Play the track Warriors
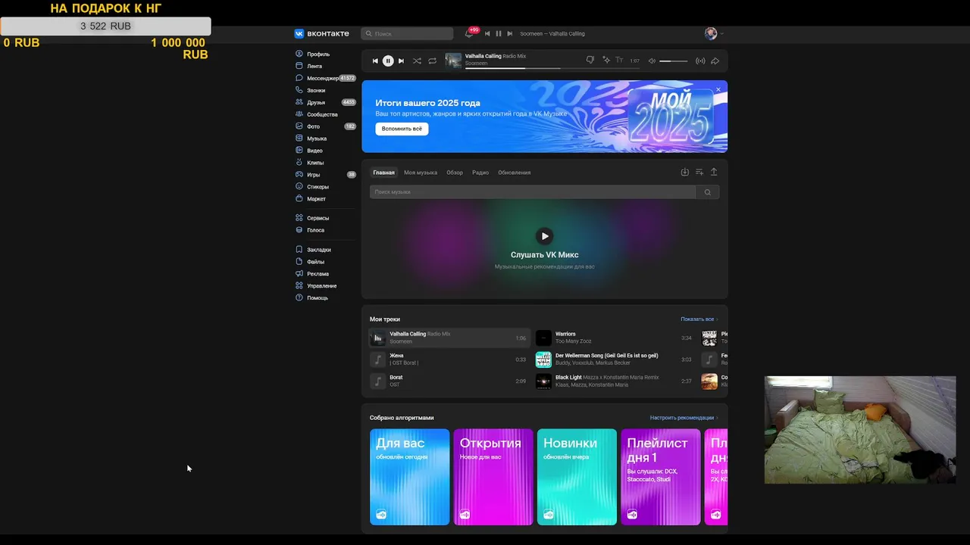This screenshot has width=970, height=545. pyautogui.click(x=543, y=338)
